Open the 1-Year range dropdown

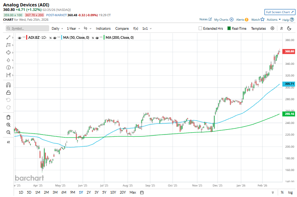click(x=73, y=28)
